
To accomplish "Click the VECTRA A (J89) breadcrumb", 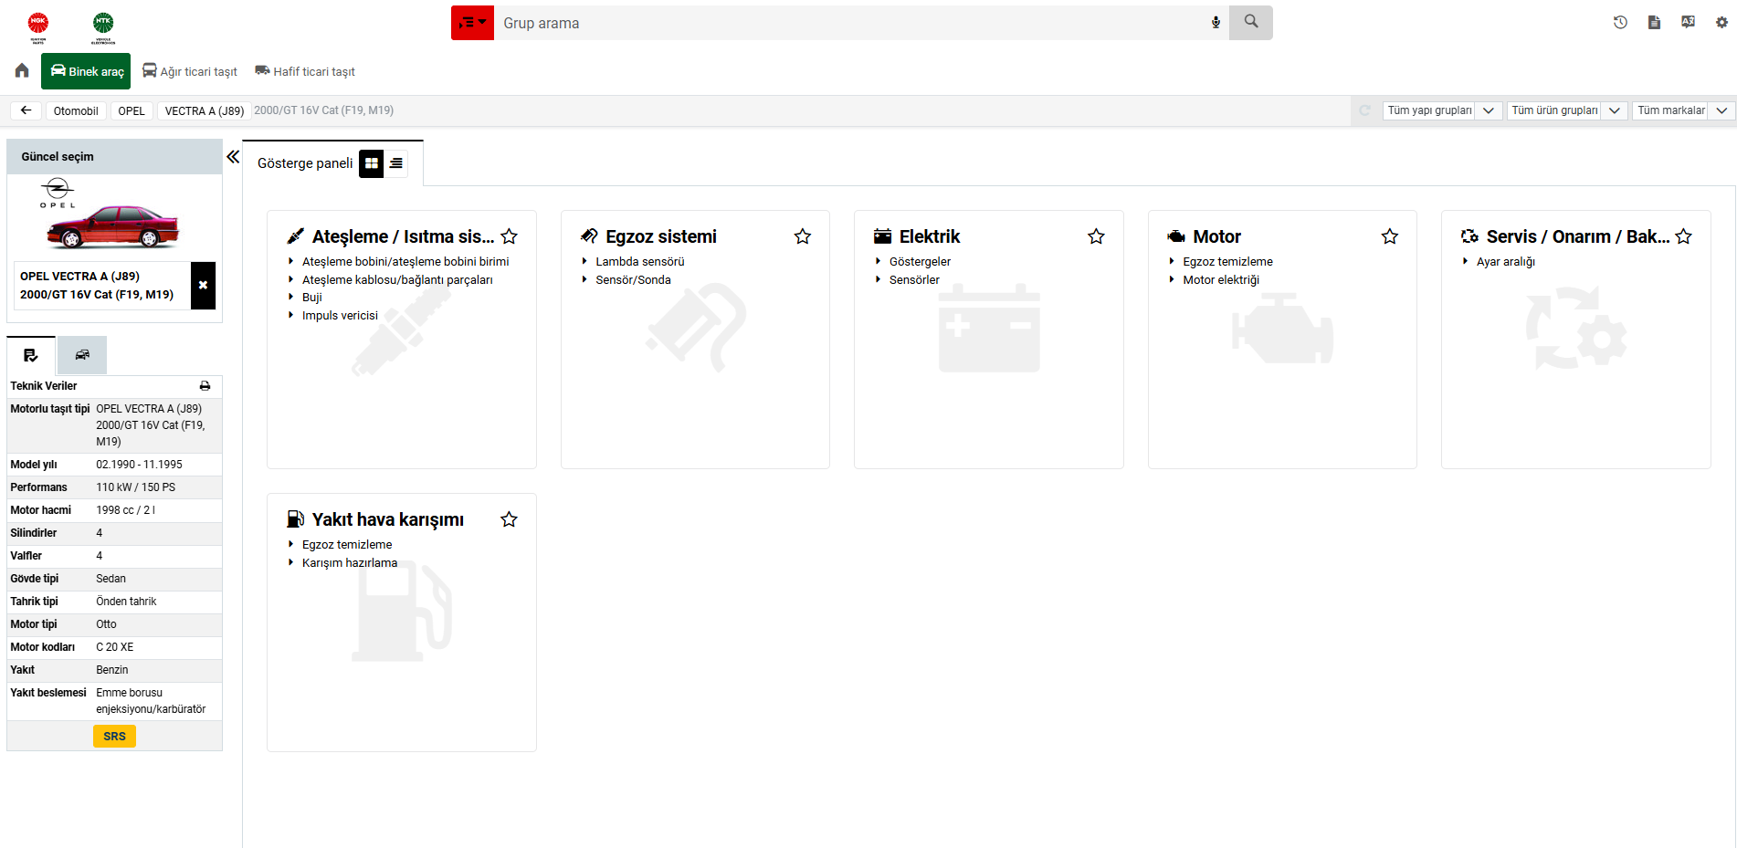I will click(204, 110).
